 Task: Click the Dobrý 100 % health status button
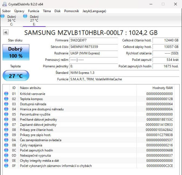(x=16, y=52)
